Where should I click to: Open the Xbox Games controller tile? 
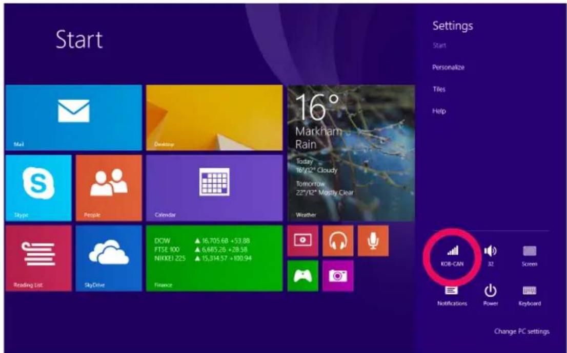click(302, 276)
